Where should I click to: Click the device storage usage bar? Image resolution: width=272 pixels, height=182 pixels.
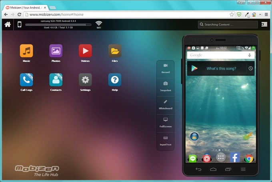(58, 25)
